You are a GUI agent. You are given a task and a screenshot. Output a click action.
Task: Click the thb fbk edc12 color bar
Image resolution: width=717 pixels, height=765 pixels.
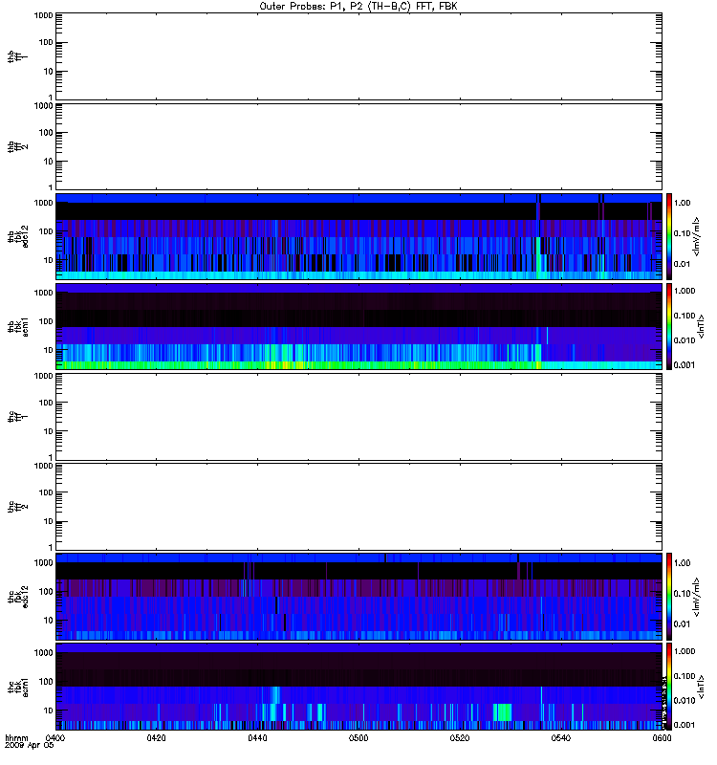tap(669, 236)
